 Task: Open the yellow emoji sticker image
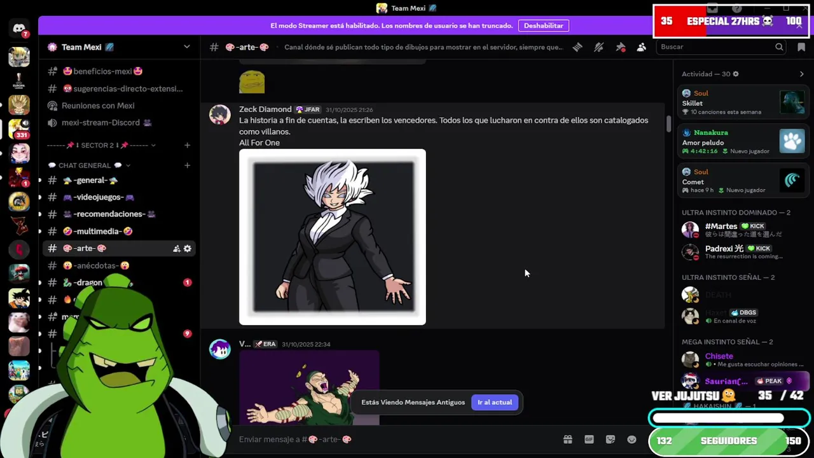click(252, 82)
